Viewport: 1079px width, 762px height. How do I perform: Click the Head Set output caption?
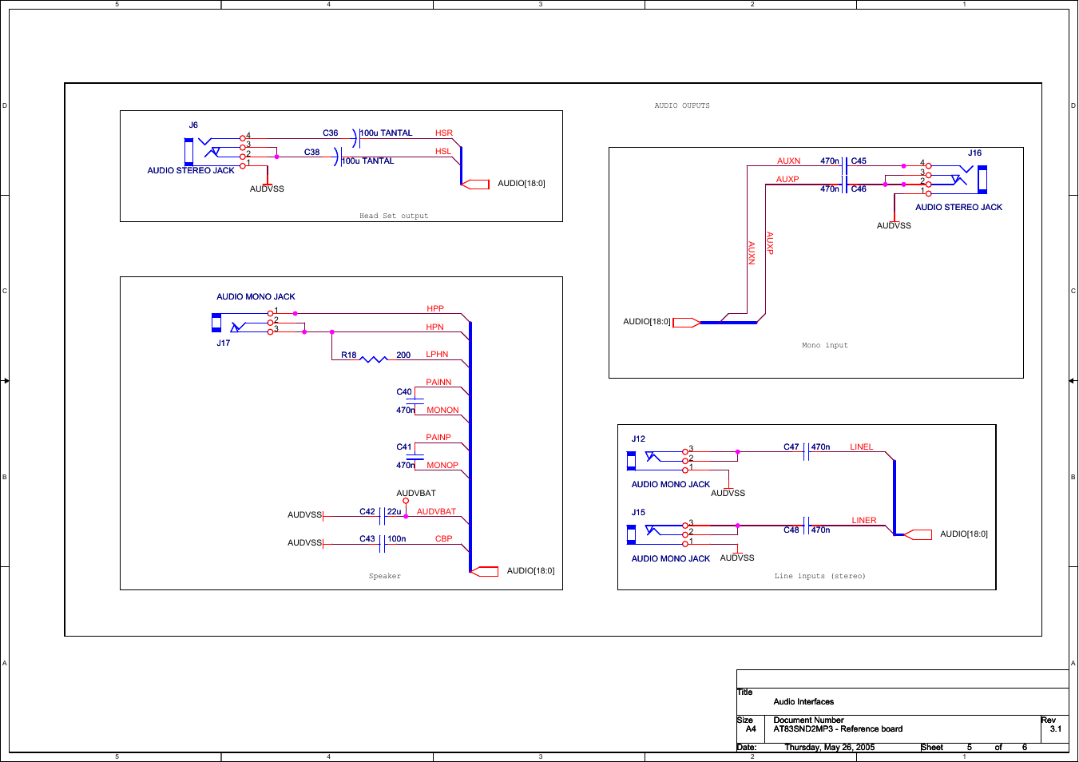tap(394, 216)
